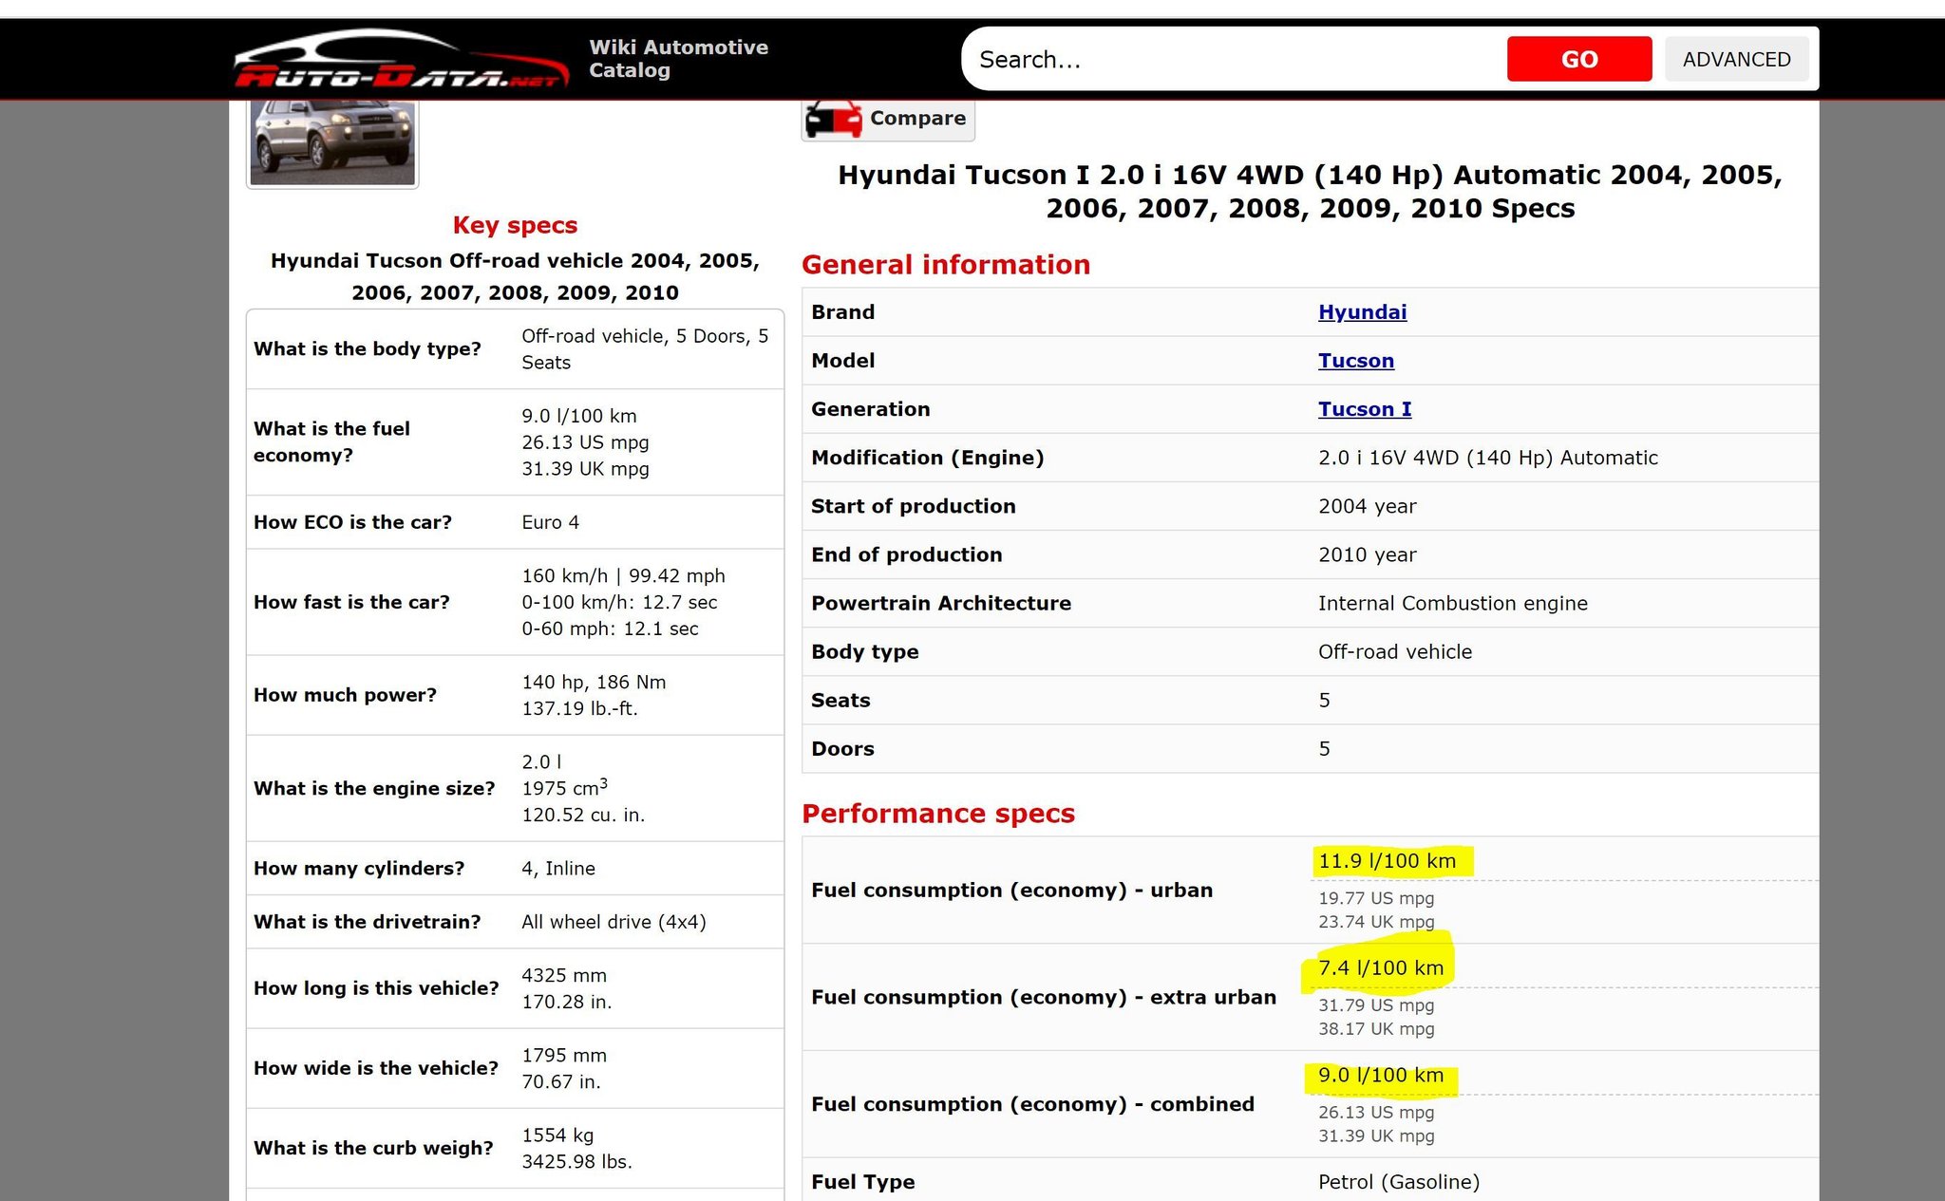Viewport: 1945px width, 1201px height.
Task: Click the 'What is the drivetrain?' row
Action: [x=515, y=922]
